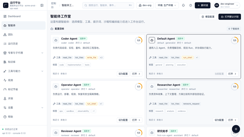Click 系统运行正常 status indicator
The image size is (244, 137).
(x=10, y=129)
